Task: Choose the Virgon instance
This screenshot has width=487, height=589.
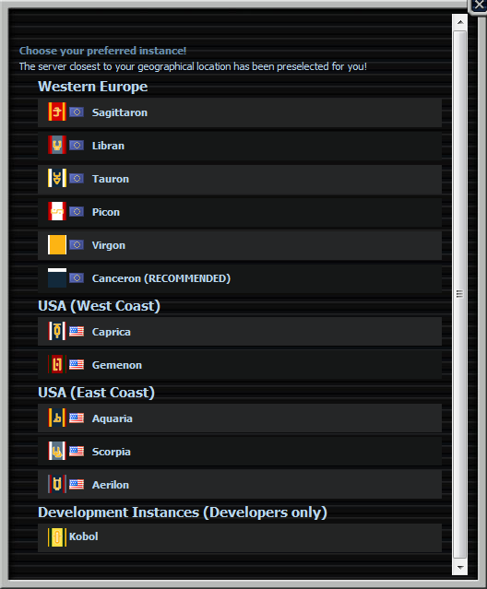Action: pyautogui.click(x=240, y=245)
